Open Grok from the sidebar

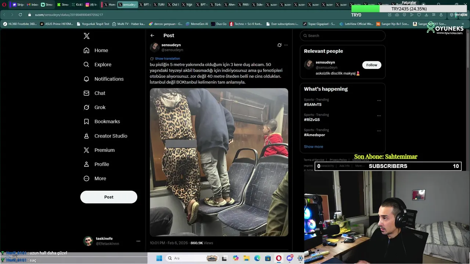pyautogui.click(x=94, y=107)
